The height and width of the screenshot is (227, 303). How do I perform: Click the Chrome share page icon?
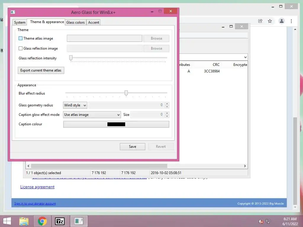tap(260, 21)
